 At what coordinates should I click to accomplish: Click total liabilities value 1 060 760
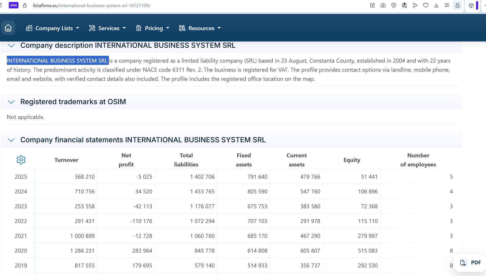pos(202,236)
